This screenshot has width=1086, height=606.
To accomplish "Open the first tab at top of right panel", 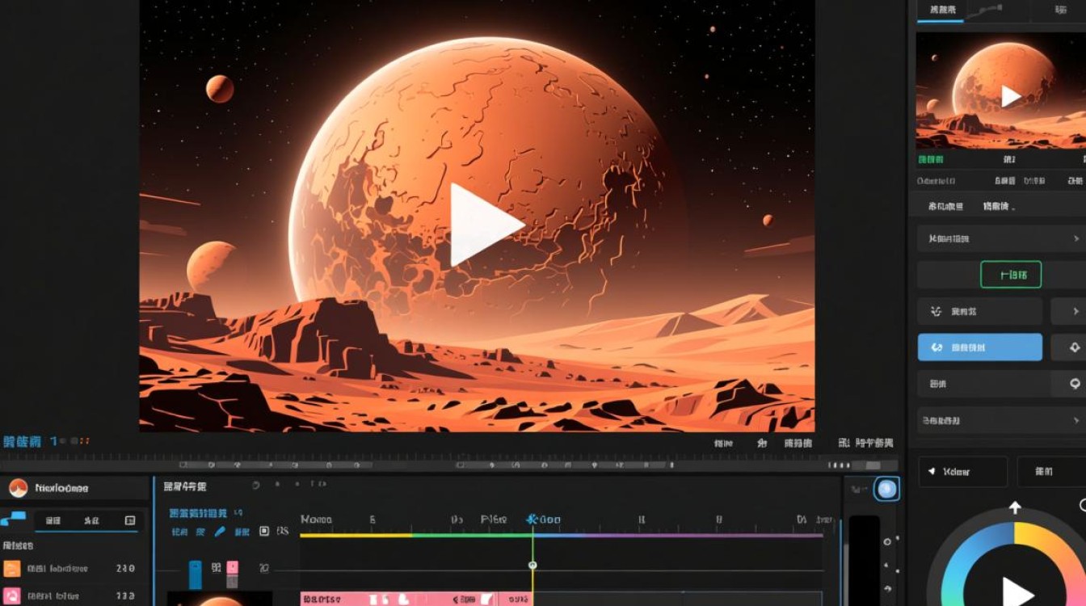I will click(x=942, y=11).
